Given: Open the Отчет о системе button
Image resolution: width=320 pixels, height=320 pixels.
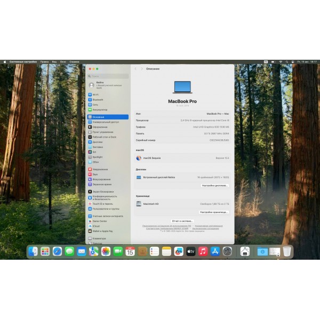Looking at the screenshot, I should click(x=182, y=221).
